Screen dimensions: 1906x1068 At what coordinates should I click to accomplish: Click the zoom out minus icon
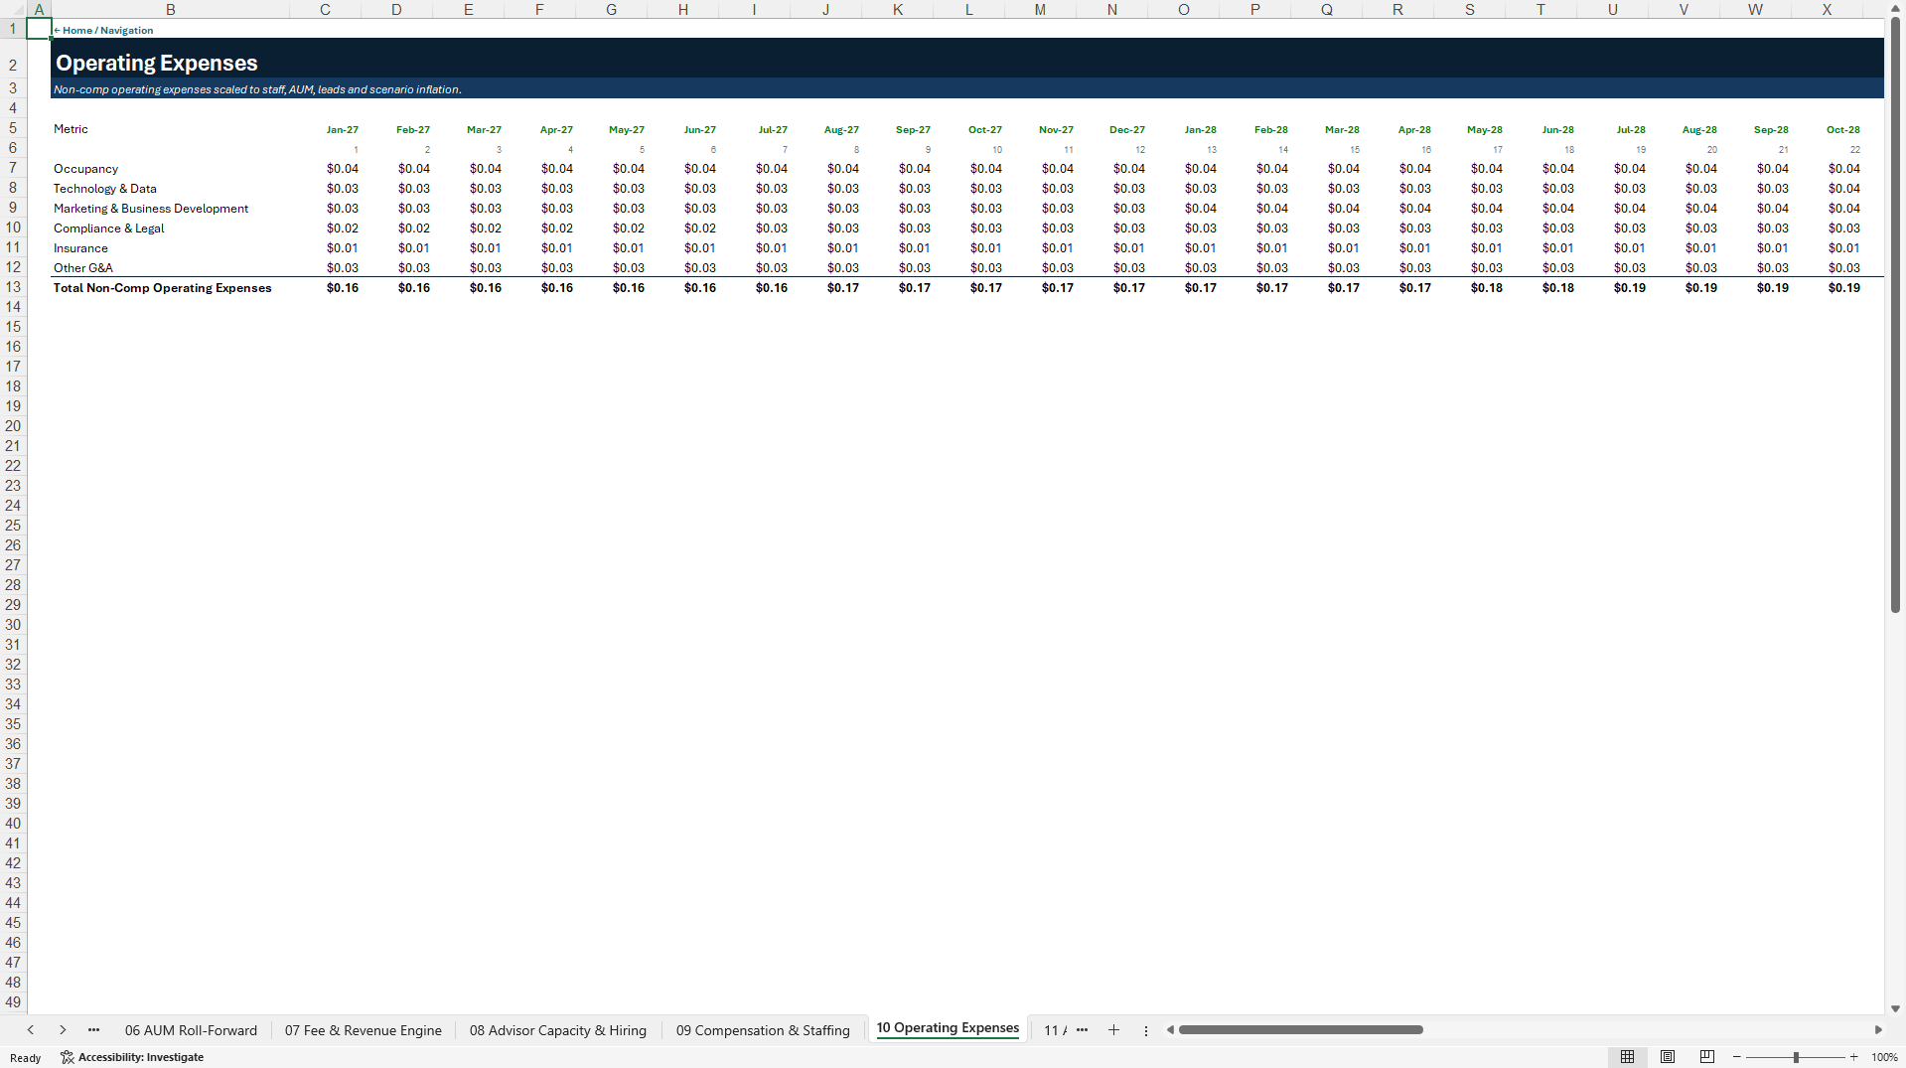tap(1737, 1057)
